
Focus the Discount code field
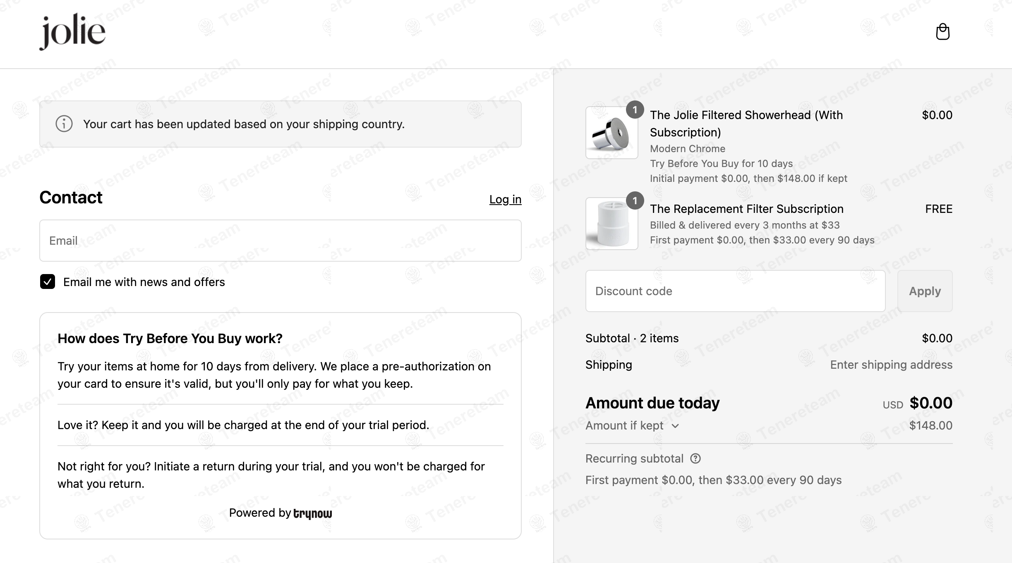point(736,291)
